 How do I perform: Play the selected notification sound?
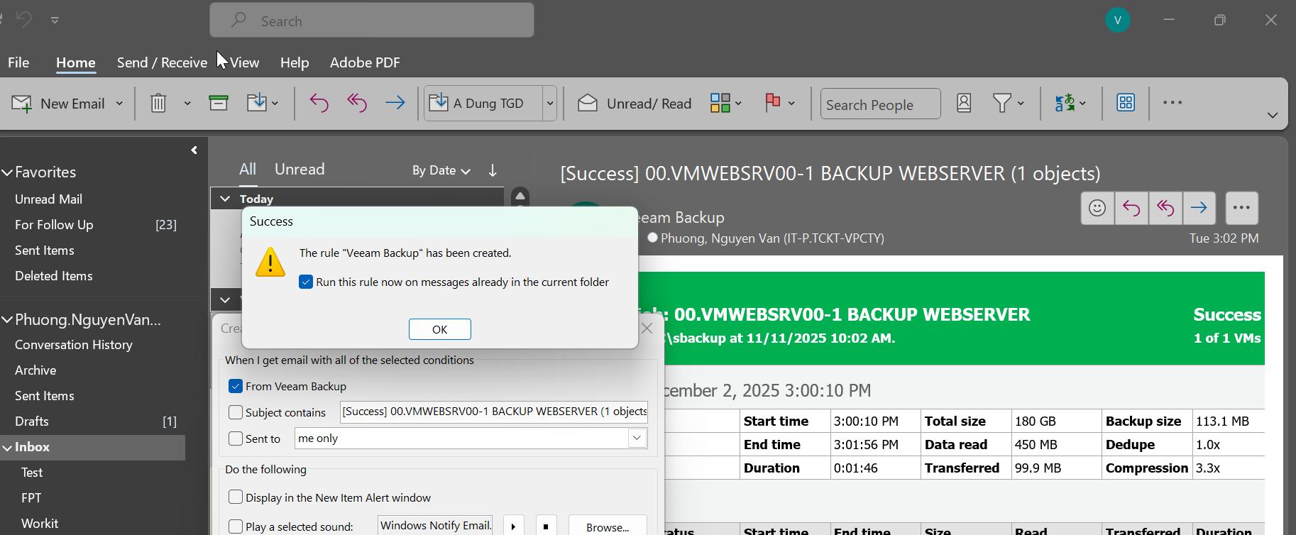click(514, 526)
